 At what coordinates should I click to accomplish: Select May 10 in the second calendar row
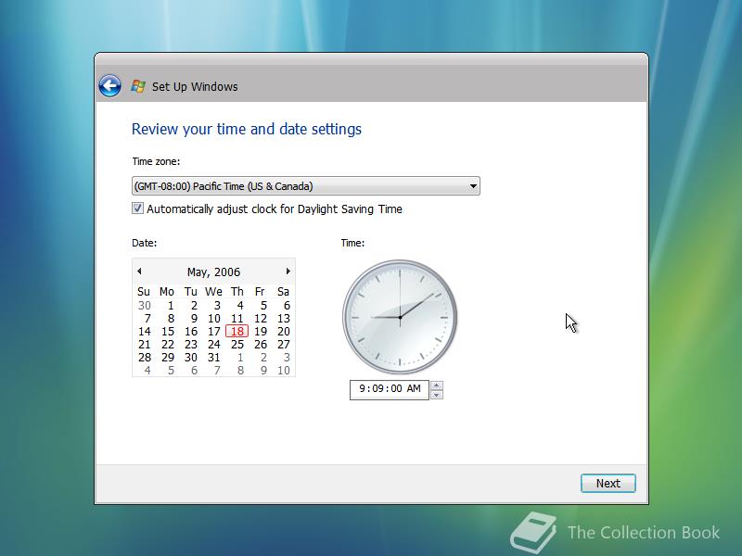(214, 318)
